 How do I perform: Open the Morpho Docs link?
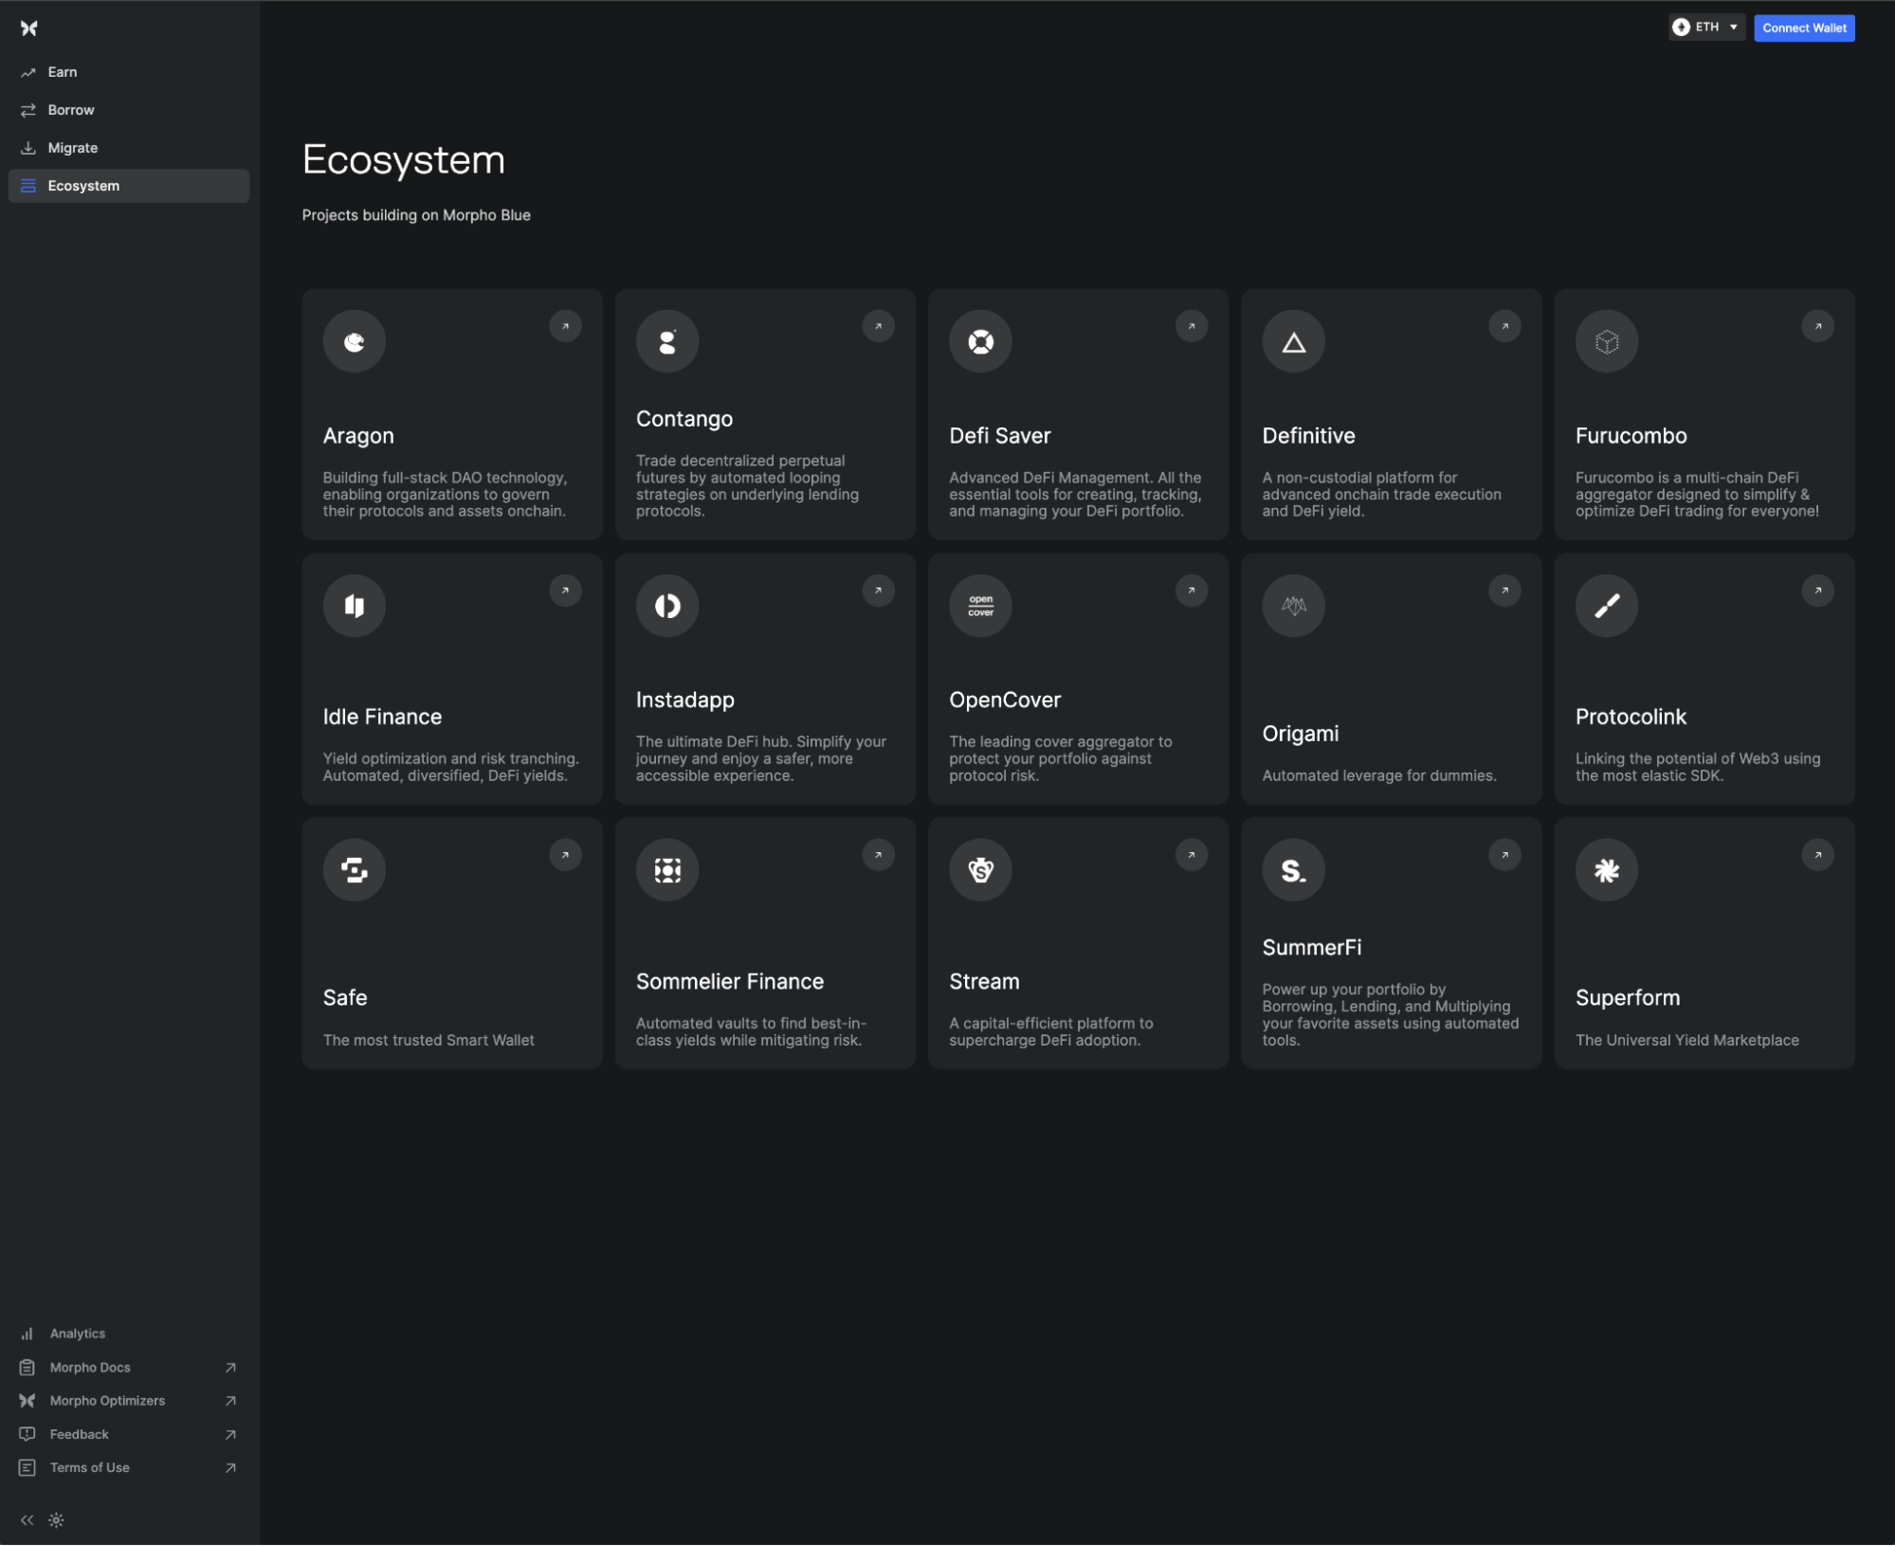[90, 1367]
